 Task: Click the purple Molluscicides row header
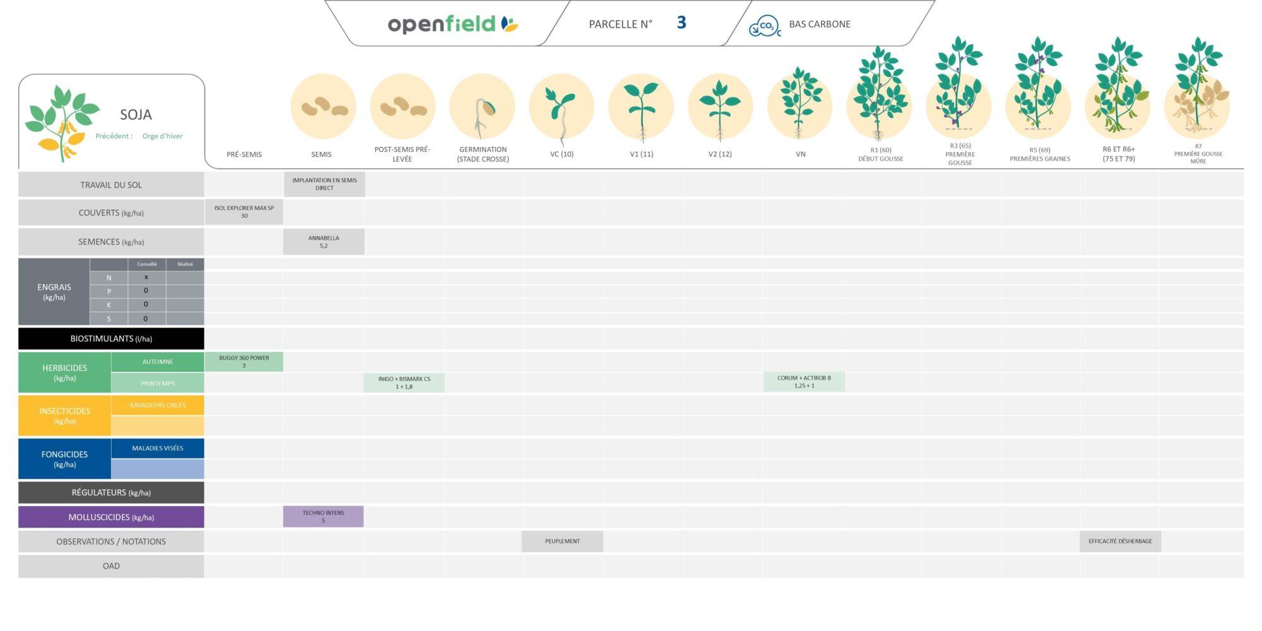(111, 517)
